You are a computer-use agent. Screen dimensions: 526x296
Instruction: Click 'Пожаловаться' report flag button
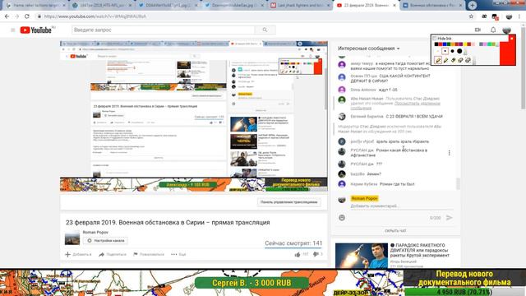(149, 254)
